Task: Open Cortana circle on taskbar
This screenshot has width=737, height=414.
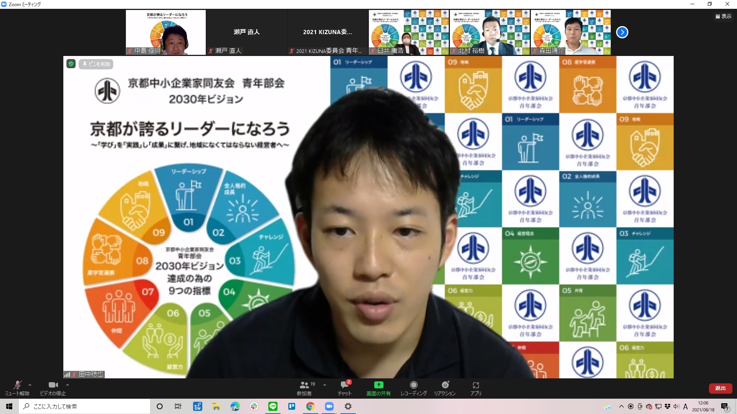Action: tap(160, 406)
